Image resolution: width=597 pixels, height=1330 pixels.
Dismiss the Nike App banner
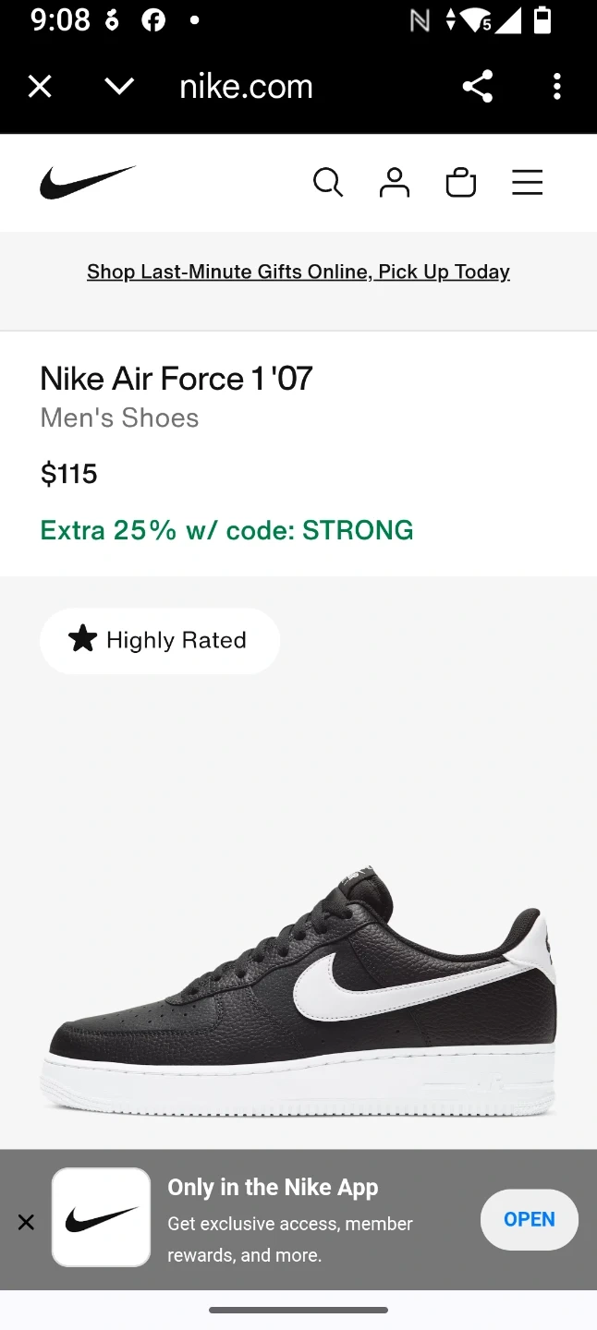click(26, 1222)
